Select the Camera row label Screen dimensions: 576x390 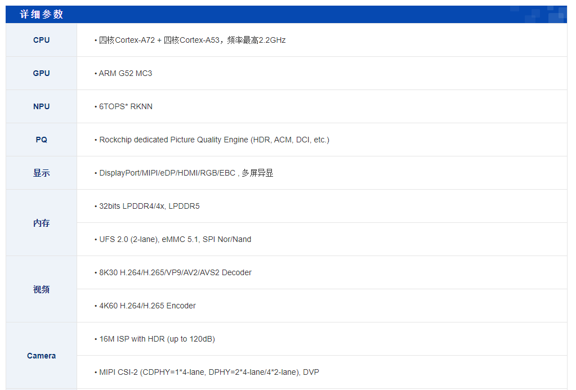[x=42, y=356]
